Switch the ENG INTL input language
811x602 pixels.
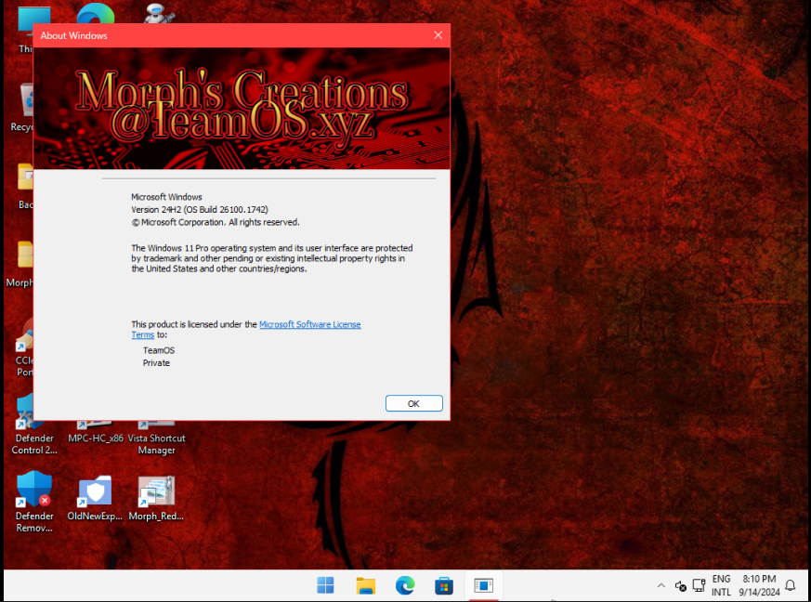coord(721,585)
